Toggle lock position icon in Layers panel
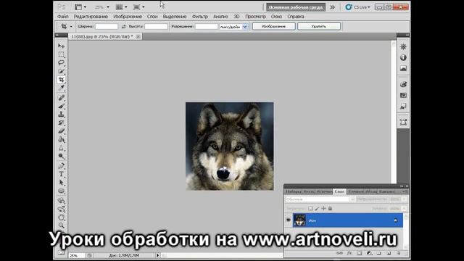464x261 pixels. pos(323,208)
